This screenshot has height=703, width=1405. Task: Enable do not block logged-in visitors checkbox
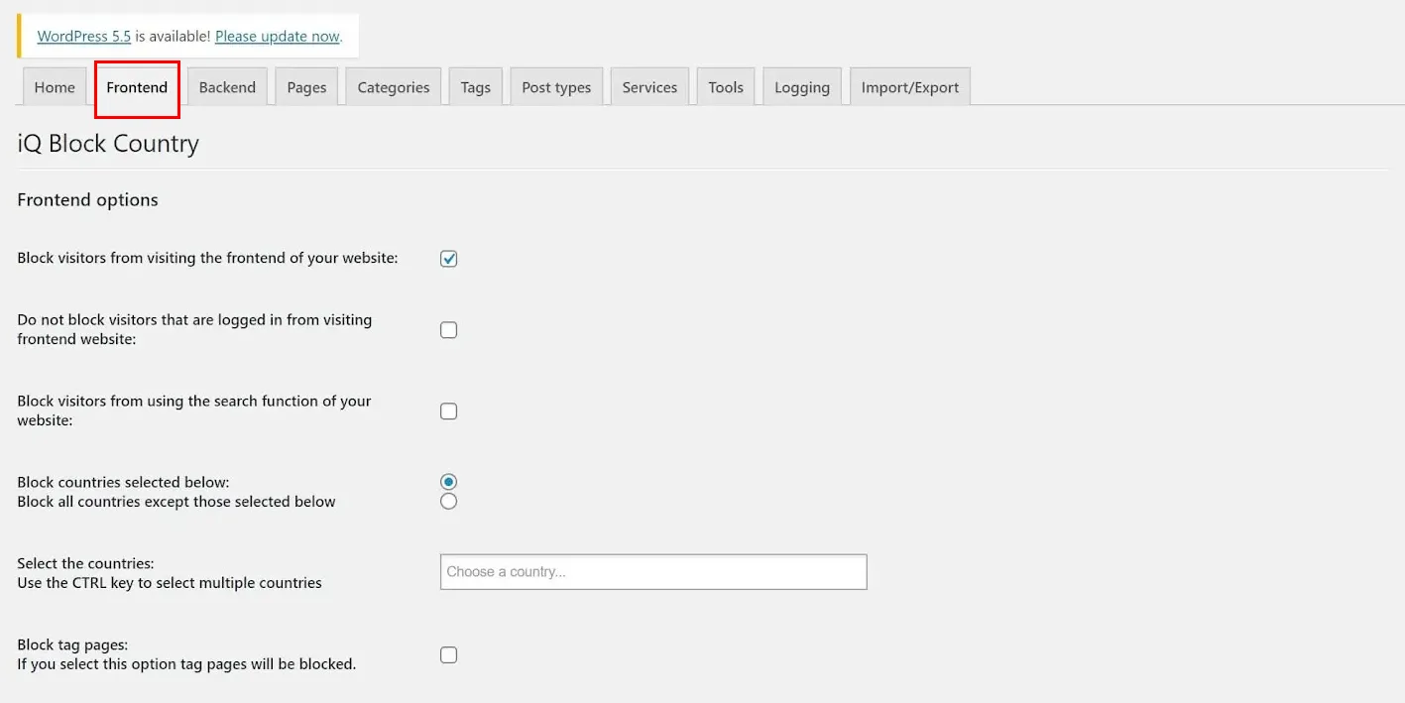pos(448,330)
